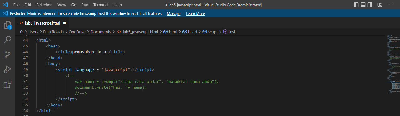Image resolution: width=400 pixels, height=116 pixels.
Task: Open the Run and Debug view
Action: point(7,69)
